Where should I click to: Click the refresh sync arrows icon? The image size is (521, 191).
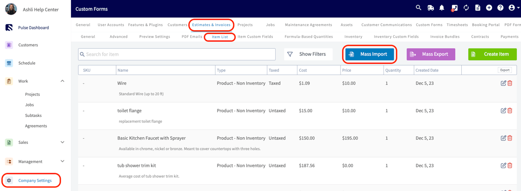coord(466,8)
